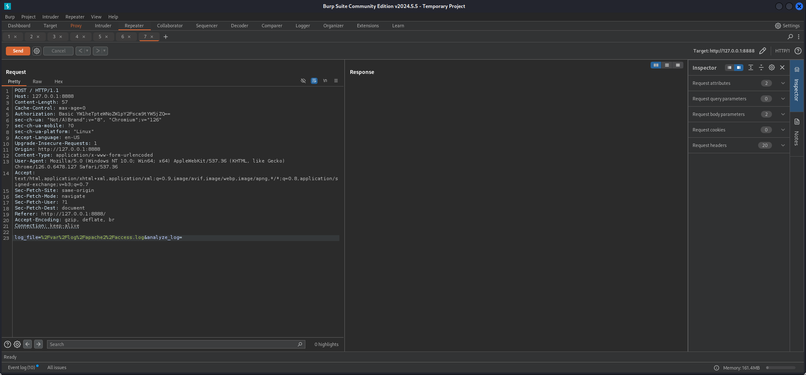
Task: Open the request editor hamburger menu
Action: [336, 81]
